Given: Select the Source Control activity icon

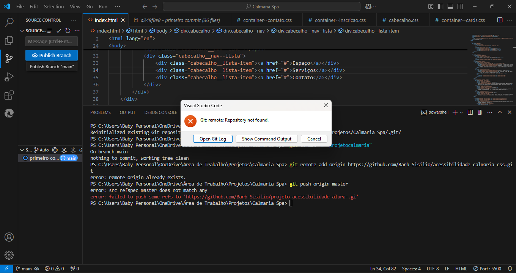Looking at the screenshot, I should click(x=9, y=59).
